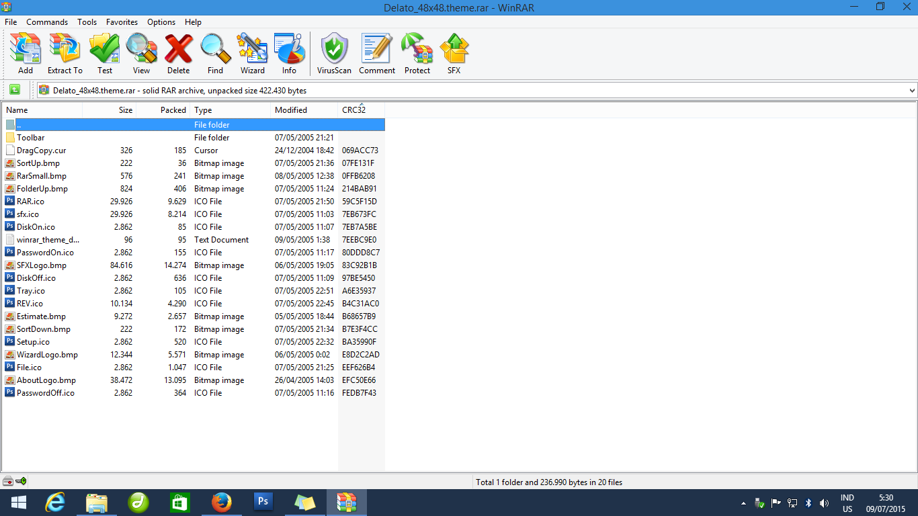This screenshot has height=516, width=918.
Task: Select the file Estimate.bmp
Action: (x=194, y=316)
